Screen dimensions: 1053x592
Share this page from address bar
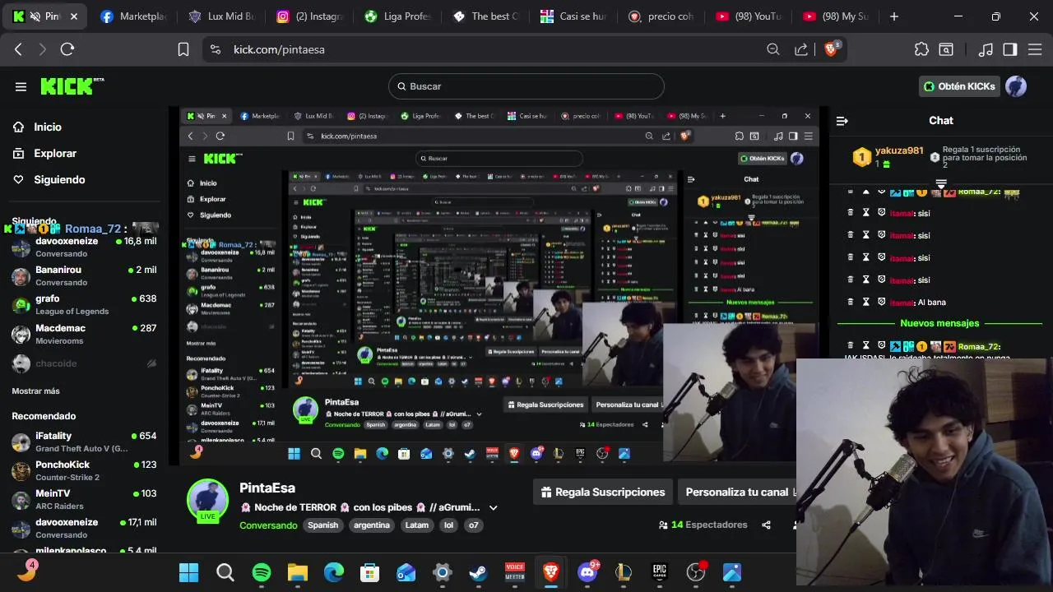click(x=800, y=49)
